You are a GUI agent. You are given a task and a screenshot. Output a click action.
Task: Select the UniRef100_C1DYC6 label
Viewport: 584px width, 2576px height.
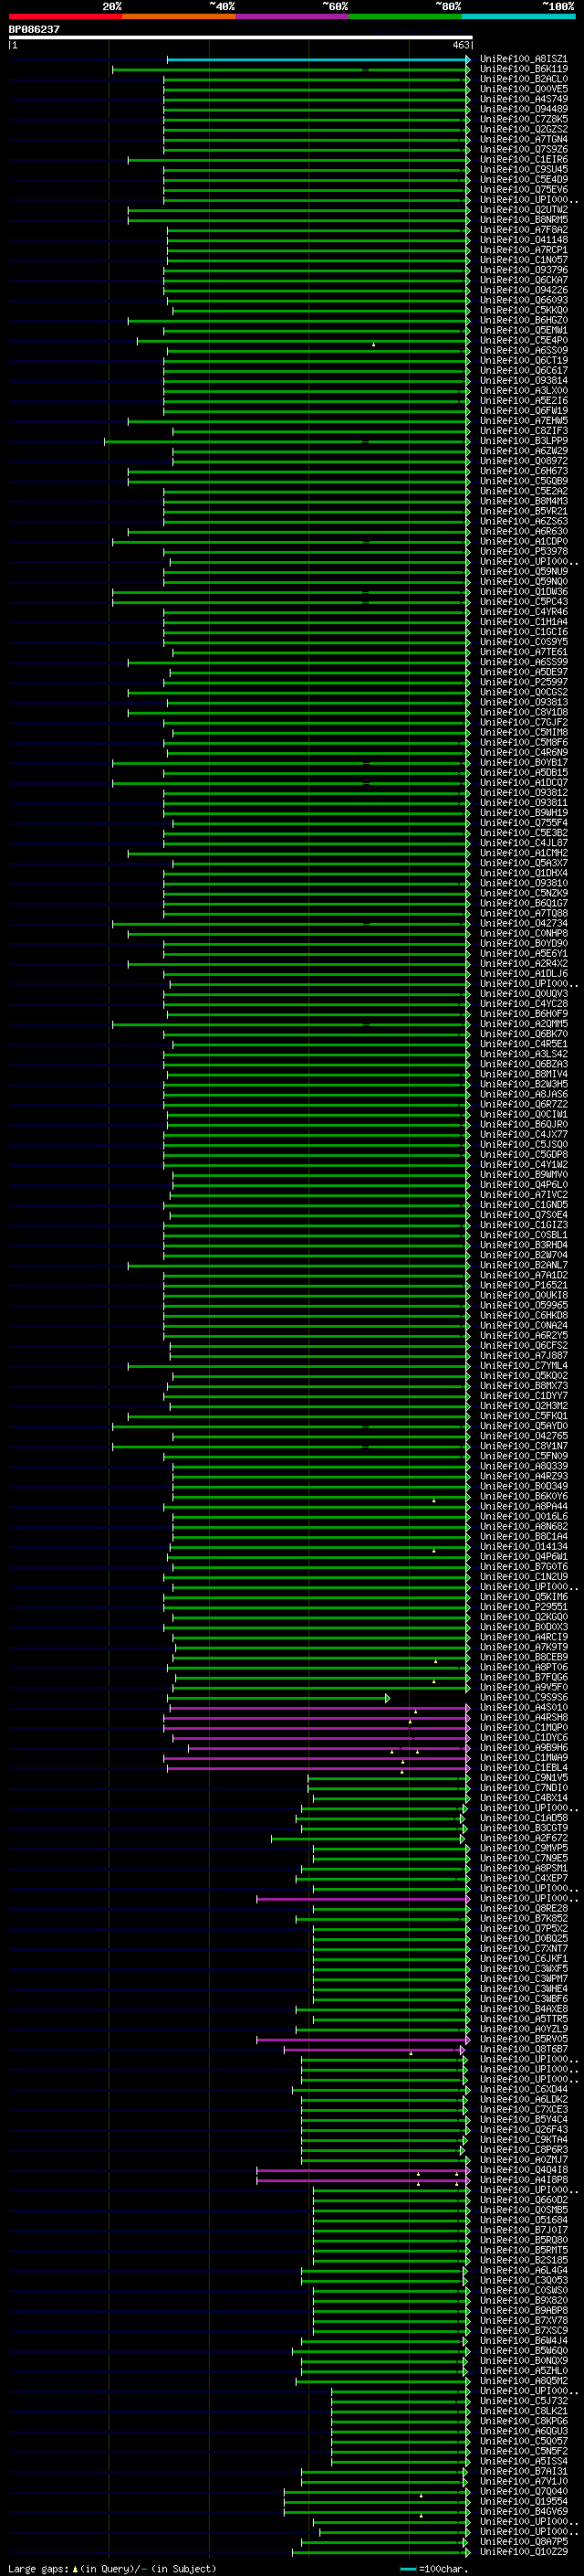pyautogui.click(x=523, y=1738)
